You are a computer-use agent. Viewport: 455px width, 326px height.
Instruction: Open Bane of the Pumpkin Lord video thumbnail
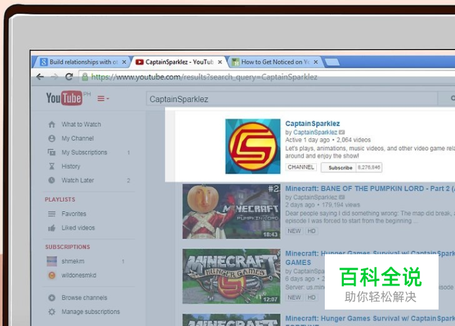pyautogui.click(x=231, y=211)
